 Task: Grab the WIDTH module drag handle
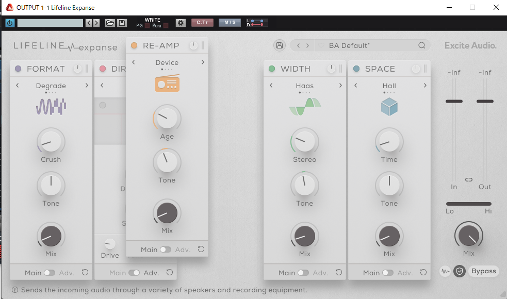pos(341,69)
